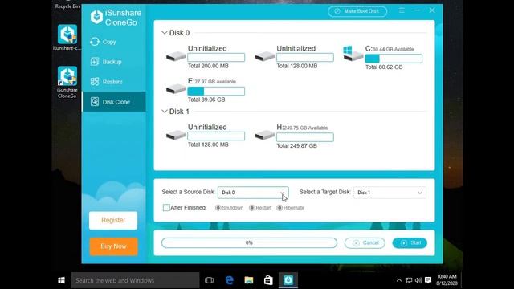
Task: Select the Shutdown radio option
Action: [218, 208]
